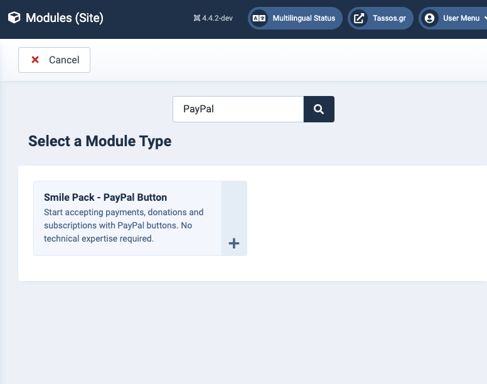Click the red X icon on Cancel
The height and width of the screenshot is (384, 487).
pyautogui.click(x=35, y=60)
